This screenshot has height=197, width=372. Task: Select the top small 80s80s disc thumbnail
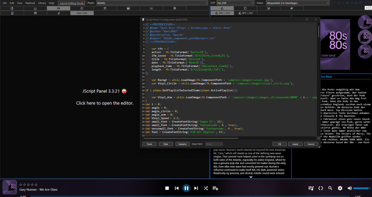click(x=365, y=22)
